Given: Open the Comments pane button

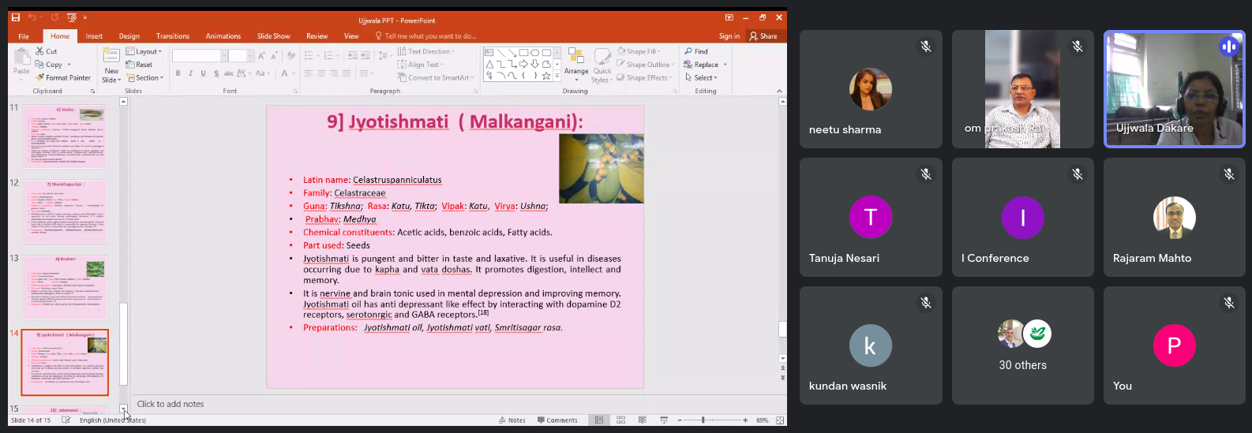Looking at the screenshot, I should pyautogui.click(x=557, y=420).
